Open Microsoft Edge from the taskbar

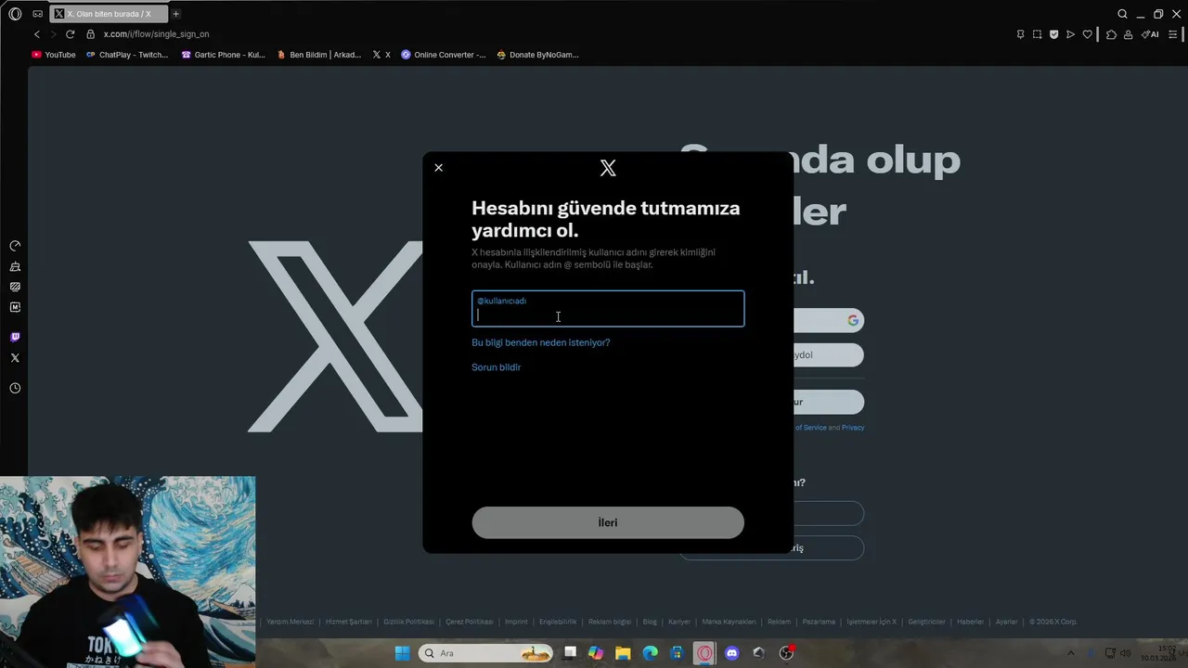(651, 653)
